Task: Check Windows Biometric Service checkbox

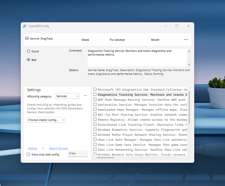Action: pos(95,129)
